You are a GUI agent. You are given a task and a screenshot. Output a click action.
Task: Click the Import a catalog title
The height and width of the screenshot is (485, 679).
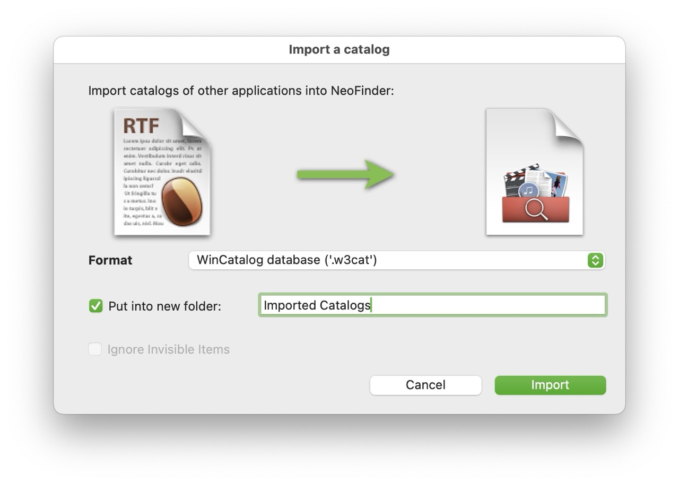(339, 49)
